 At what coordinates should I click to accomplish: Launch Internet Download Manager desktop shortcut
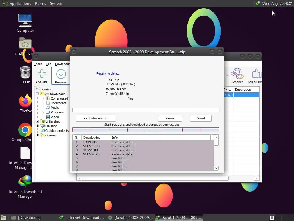(x=25, y=181)
